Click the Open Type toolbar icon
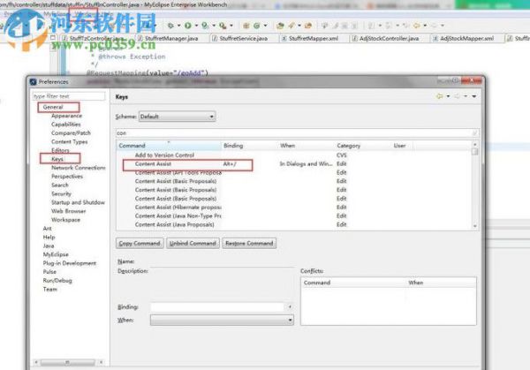 (280, 26)
